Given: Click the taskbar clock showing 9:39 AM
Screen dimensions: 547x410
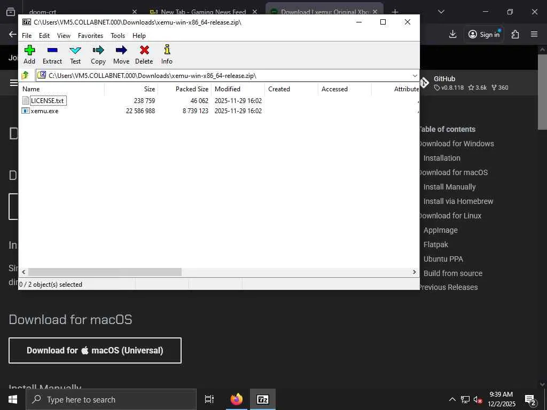Looking at the screenshot, I should coord(501,399).
